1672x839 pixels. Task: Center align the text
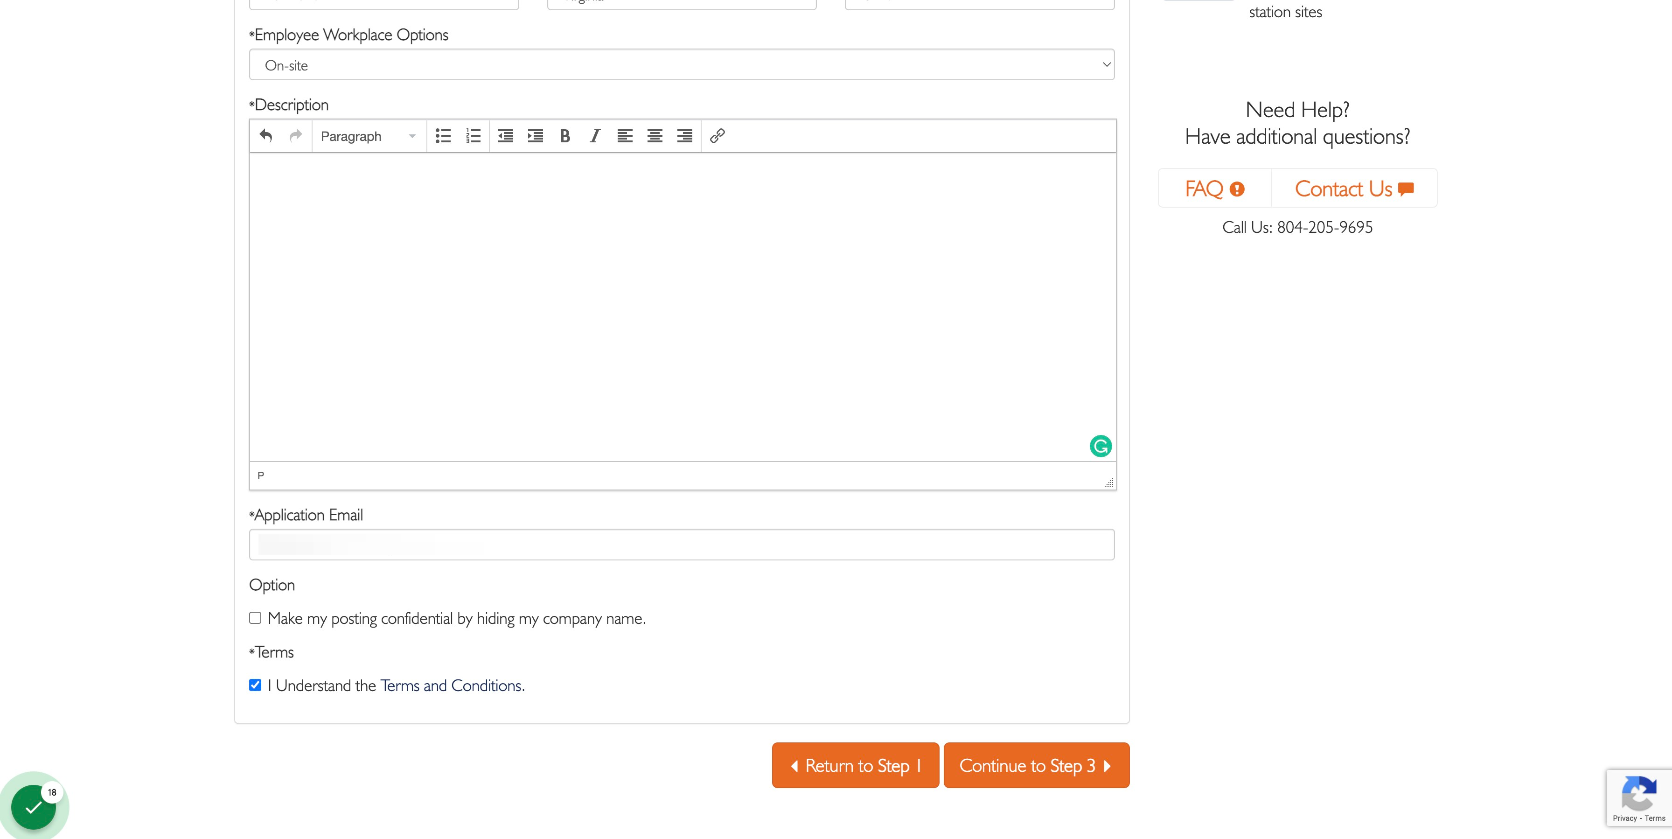[655, 136]
